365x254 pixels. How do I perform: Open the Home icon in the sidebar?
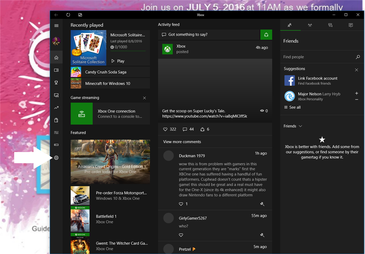pos(56,57)
